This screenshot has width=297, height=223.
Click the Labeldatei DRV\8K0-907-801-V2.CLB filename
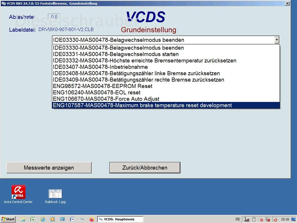coord(66,30)
